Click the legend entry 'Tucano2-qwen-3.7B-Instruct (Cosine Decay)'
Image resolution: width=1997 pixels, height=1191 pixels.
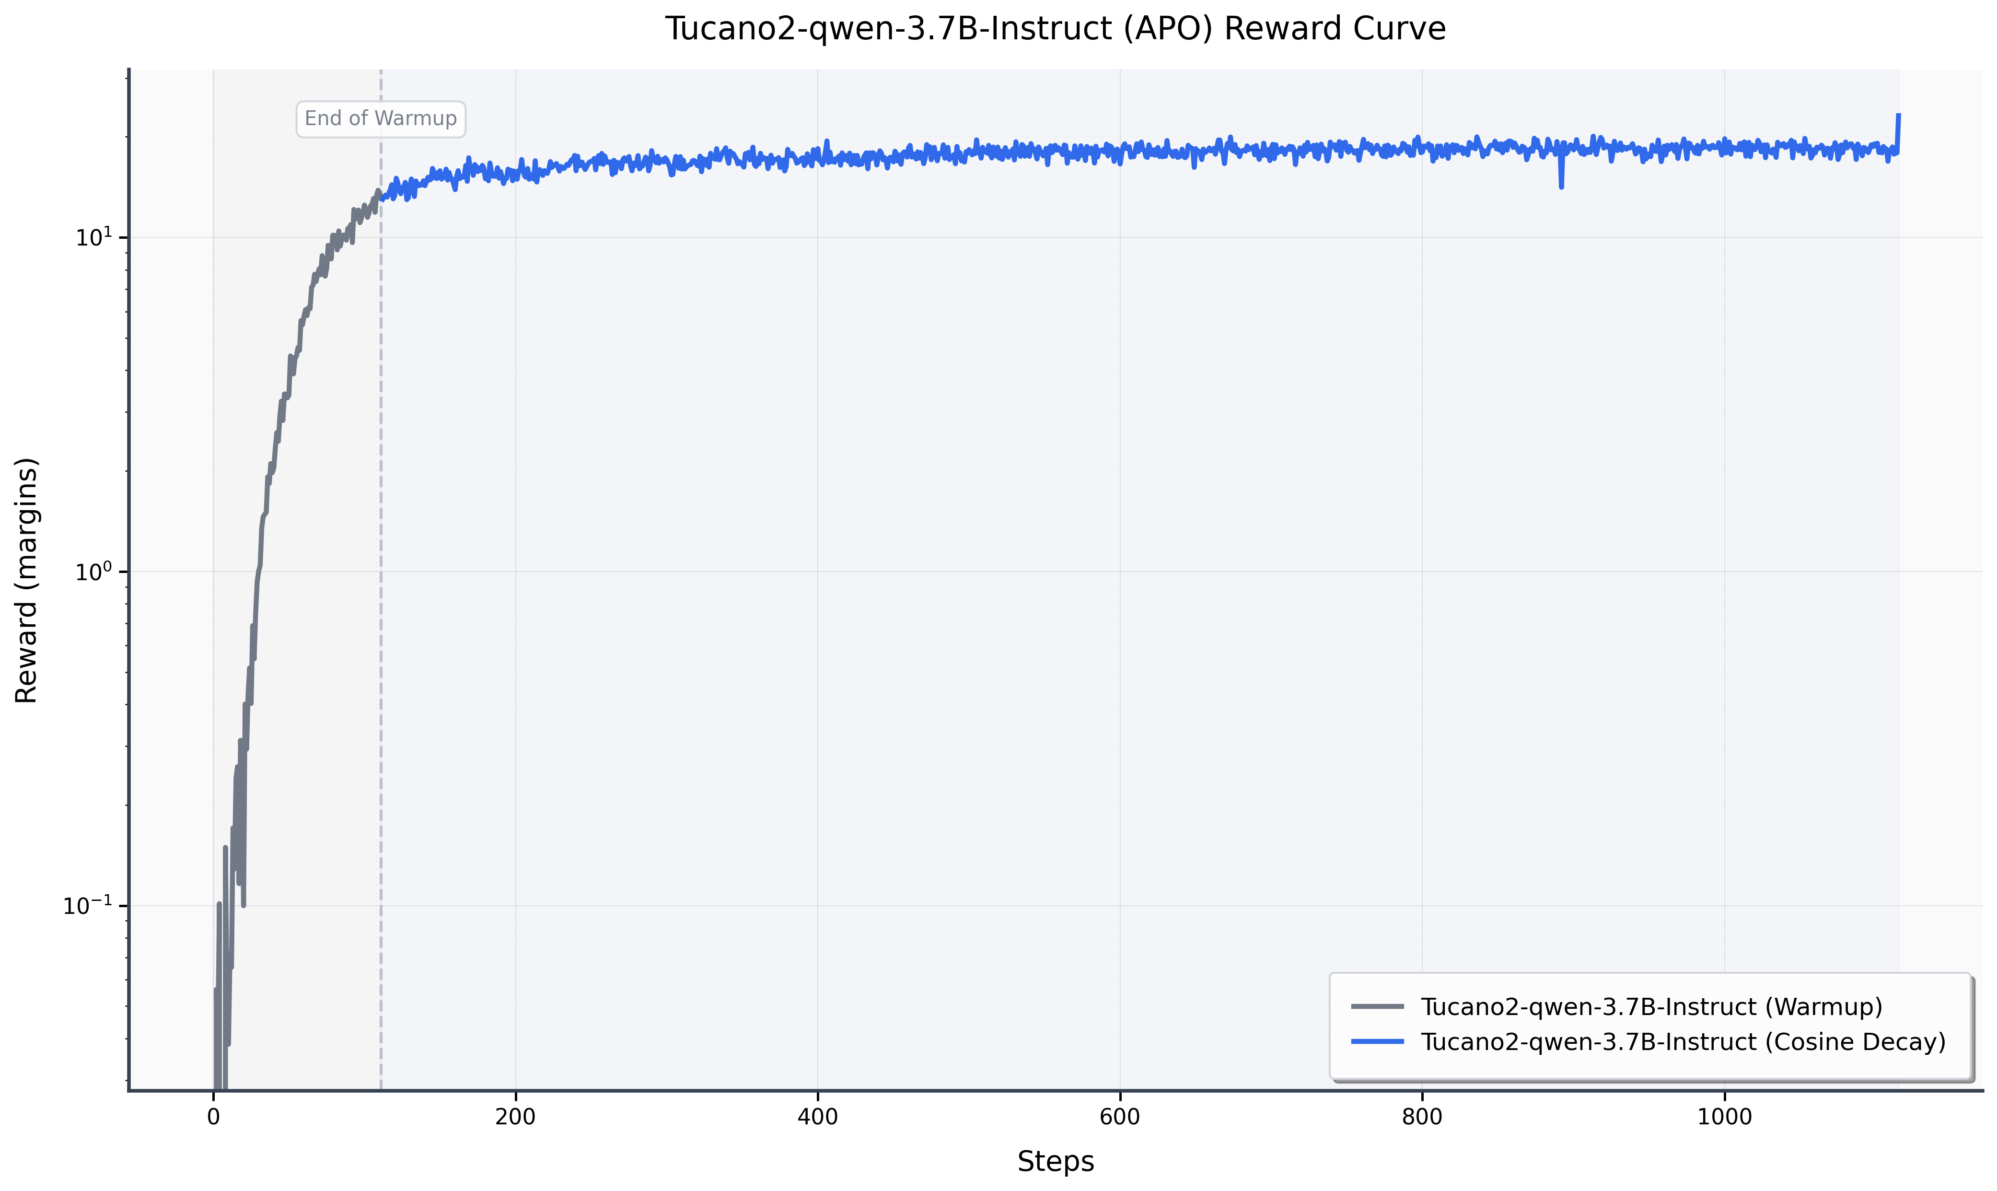(1684, 1042)
